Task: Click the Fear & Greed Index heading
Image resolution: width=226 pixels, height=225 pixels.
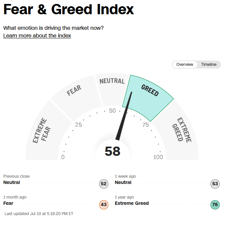Action: [x=69, y=10]
